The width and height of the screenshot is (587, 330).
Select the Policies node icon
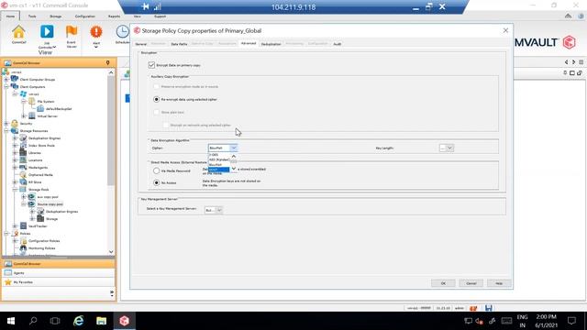tap(16, 234)
